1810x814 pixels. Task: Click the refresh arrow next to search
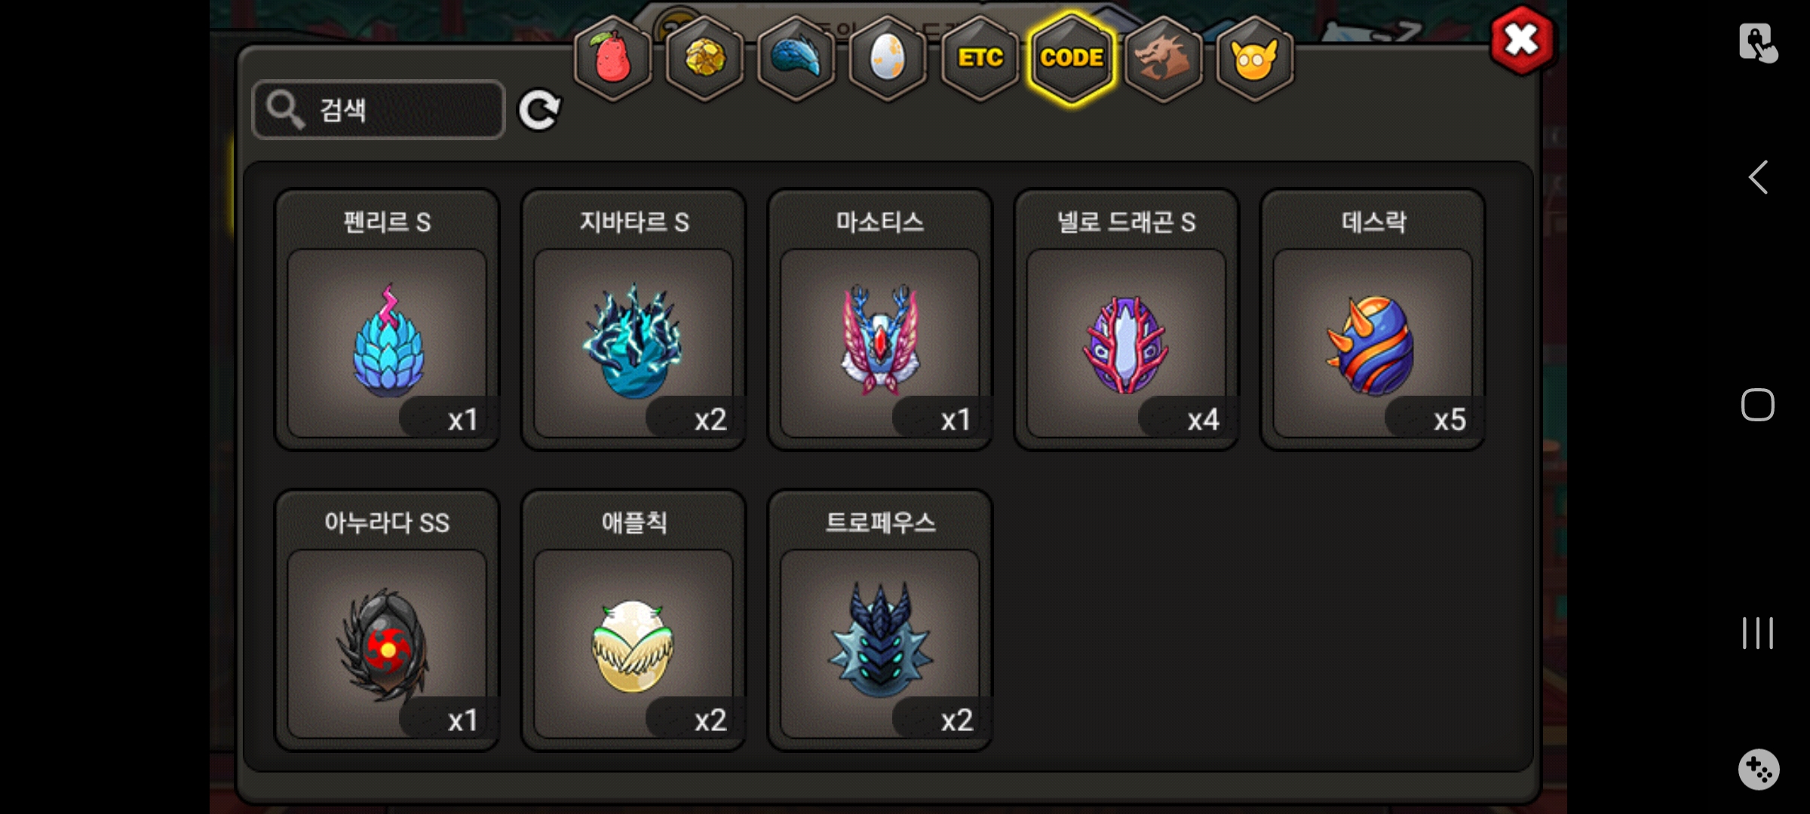tap(539, 110)
